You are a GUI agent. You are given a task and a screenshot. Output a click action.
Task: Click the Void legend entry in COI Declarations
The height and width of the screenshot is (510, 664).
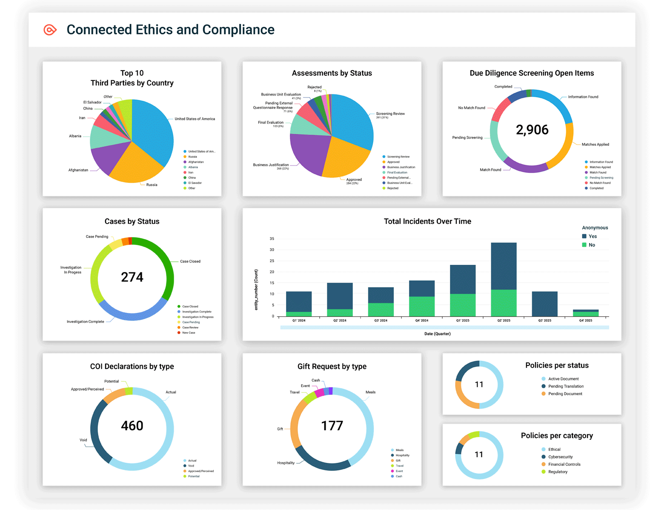[x=191, y=466]
